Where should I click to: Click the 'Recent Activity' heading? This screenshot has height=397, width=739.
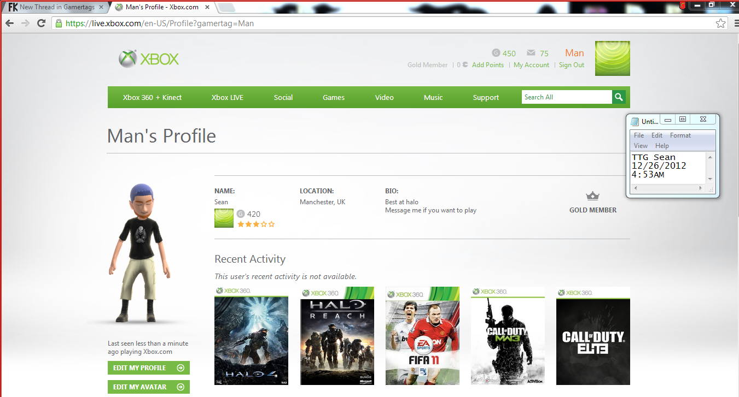[250, 259]
